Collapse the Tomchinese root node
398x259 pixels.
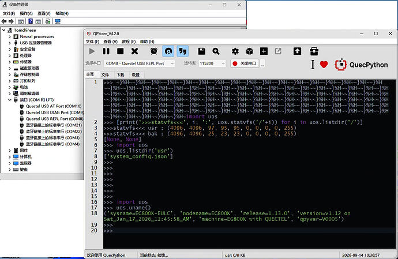(4, 30)
